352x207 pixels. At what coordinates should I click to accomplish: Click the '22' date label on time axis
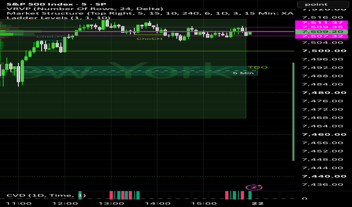coord(258,203)
